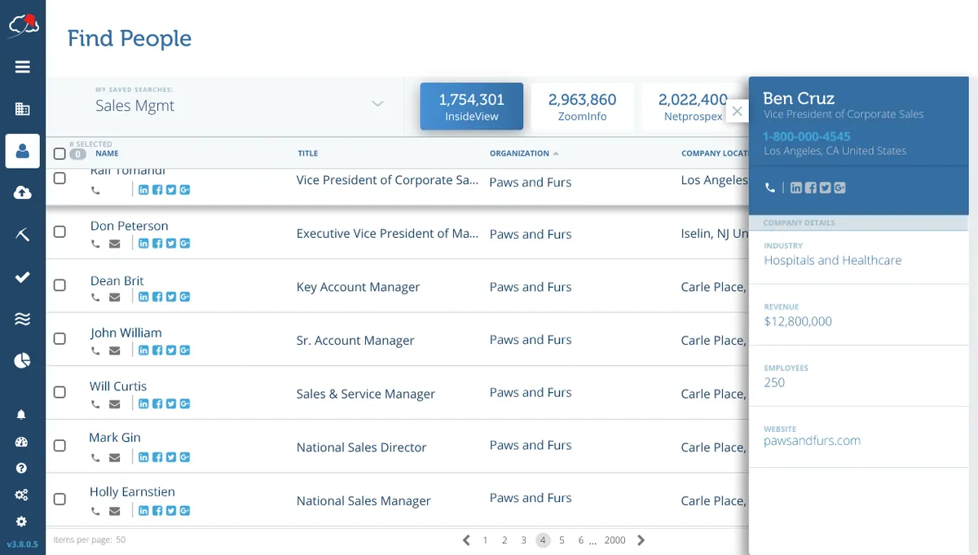Click phone icon in Ben Cruz panel
This screenshot has height=555, width=978.
770,187
